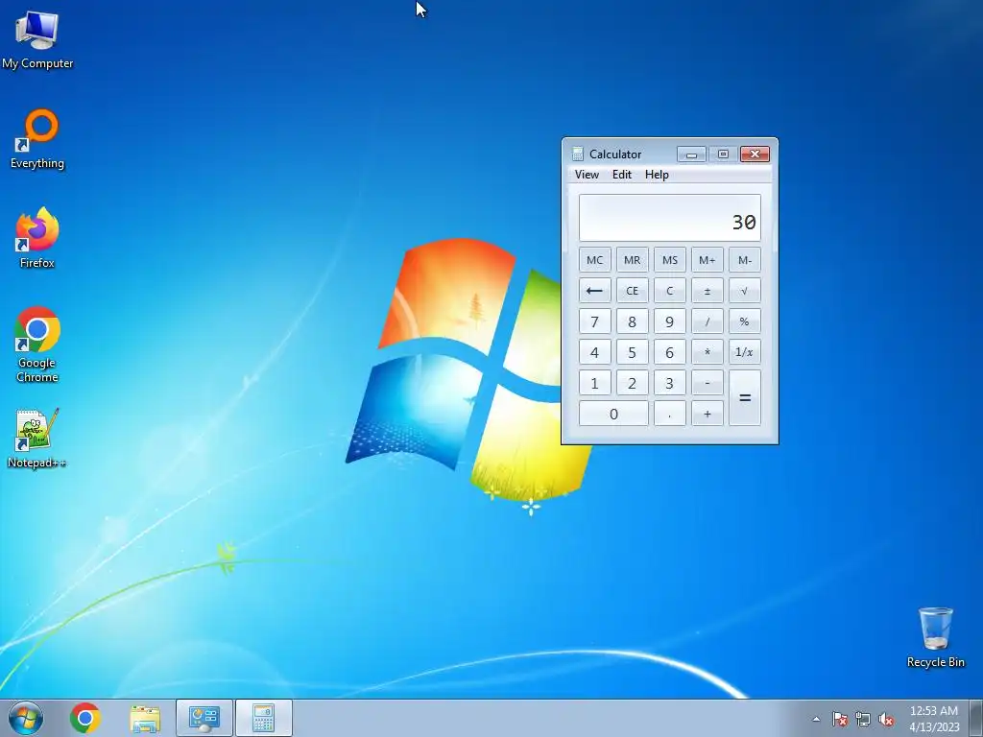This screenshot has width=983, height=737.
Task: Close the Calculator window
Action: click(755, 155)
